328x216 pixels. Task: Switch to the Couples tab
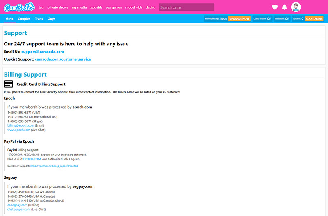tap(24, 19)
